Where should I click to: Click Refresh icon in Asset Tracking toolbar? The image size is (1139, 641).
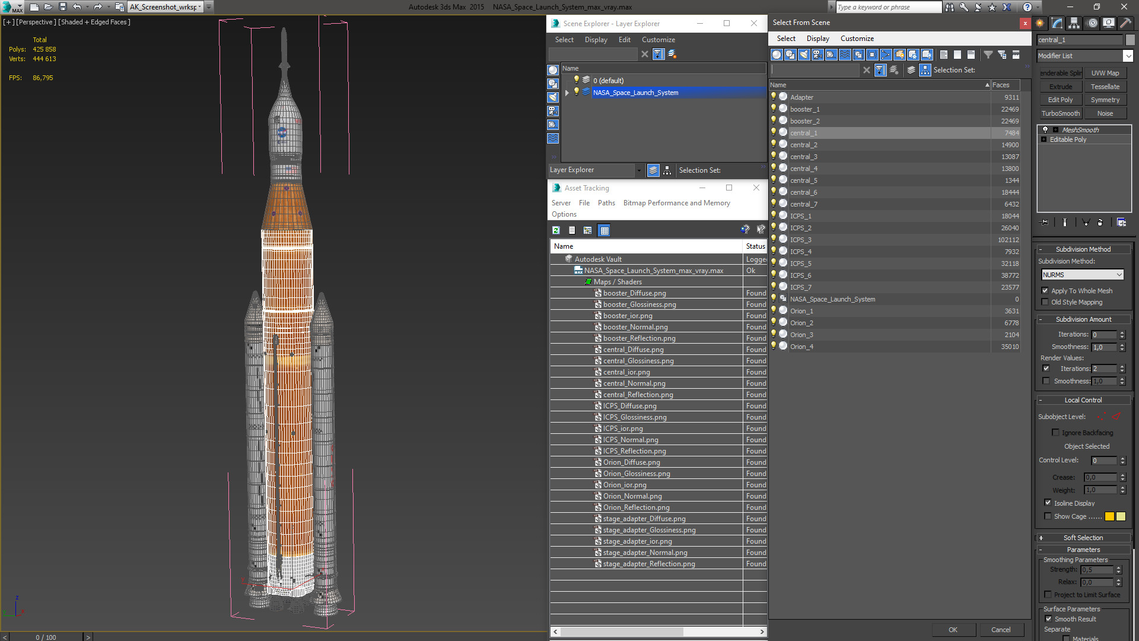coord(556,230)
